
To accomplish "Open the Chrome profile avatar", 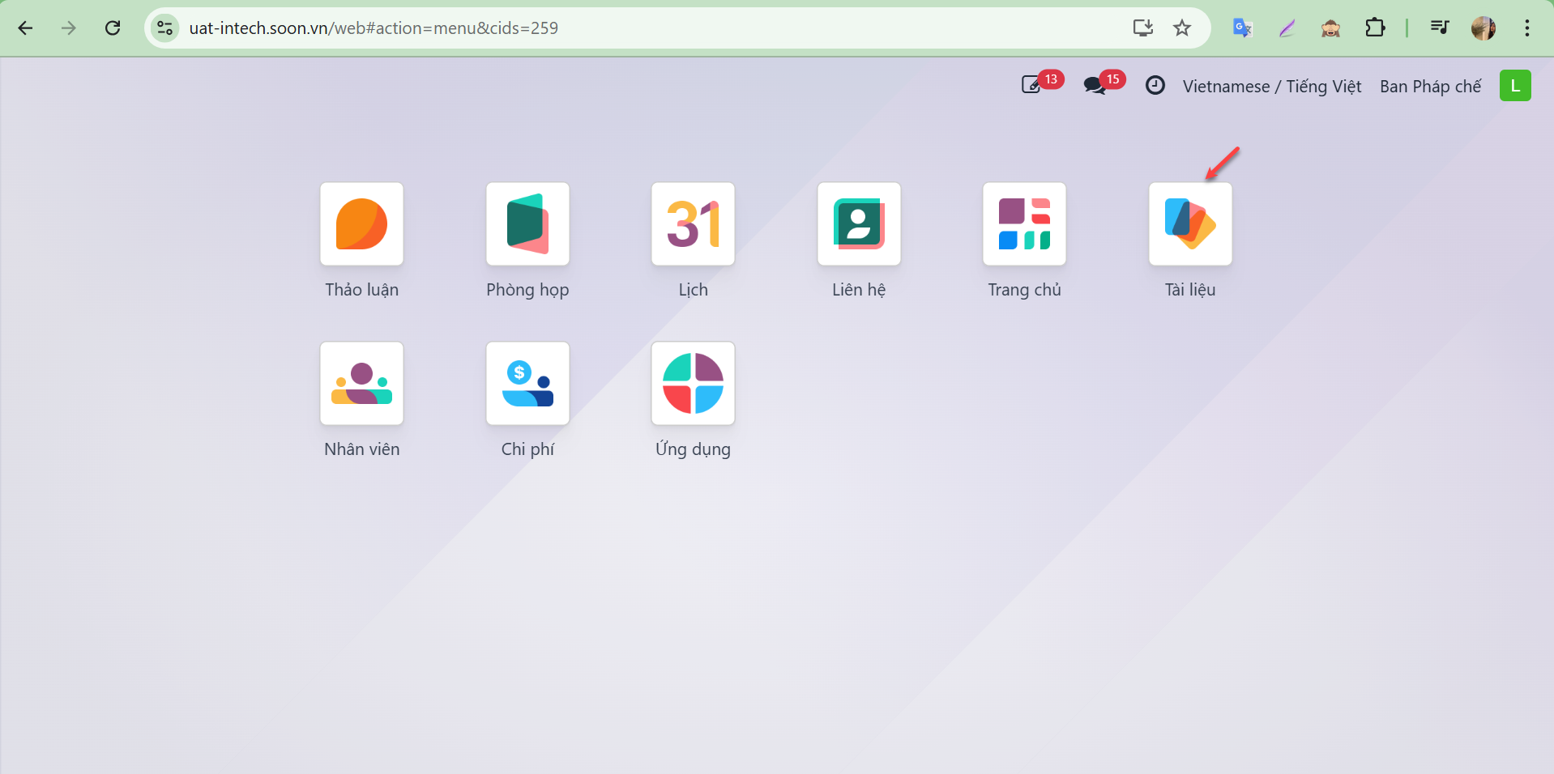I will coord(1484,28).
